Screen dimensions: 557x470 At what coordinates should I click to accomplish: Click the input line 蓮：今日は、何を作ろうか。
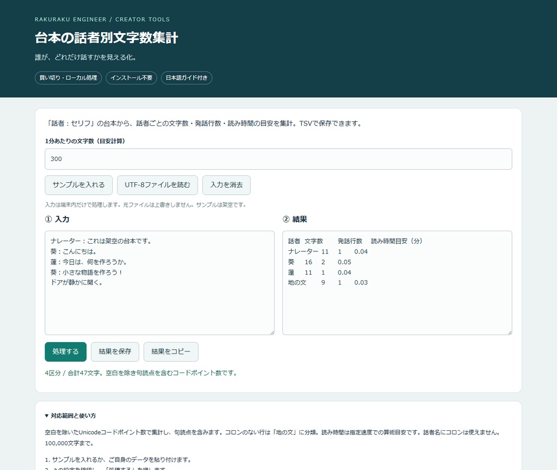point(89,262)
